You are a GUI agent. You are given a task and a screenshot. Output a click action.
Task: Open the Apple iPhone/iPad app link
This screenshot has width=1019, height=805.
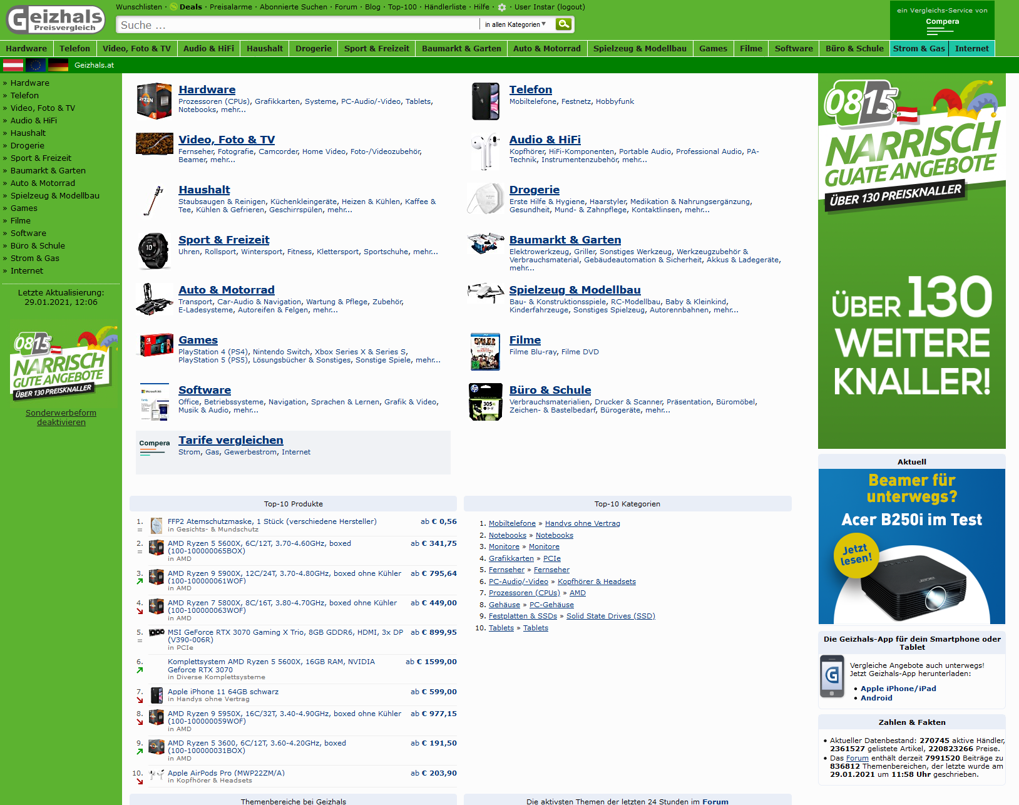click(x=898, y=689)
